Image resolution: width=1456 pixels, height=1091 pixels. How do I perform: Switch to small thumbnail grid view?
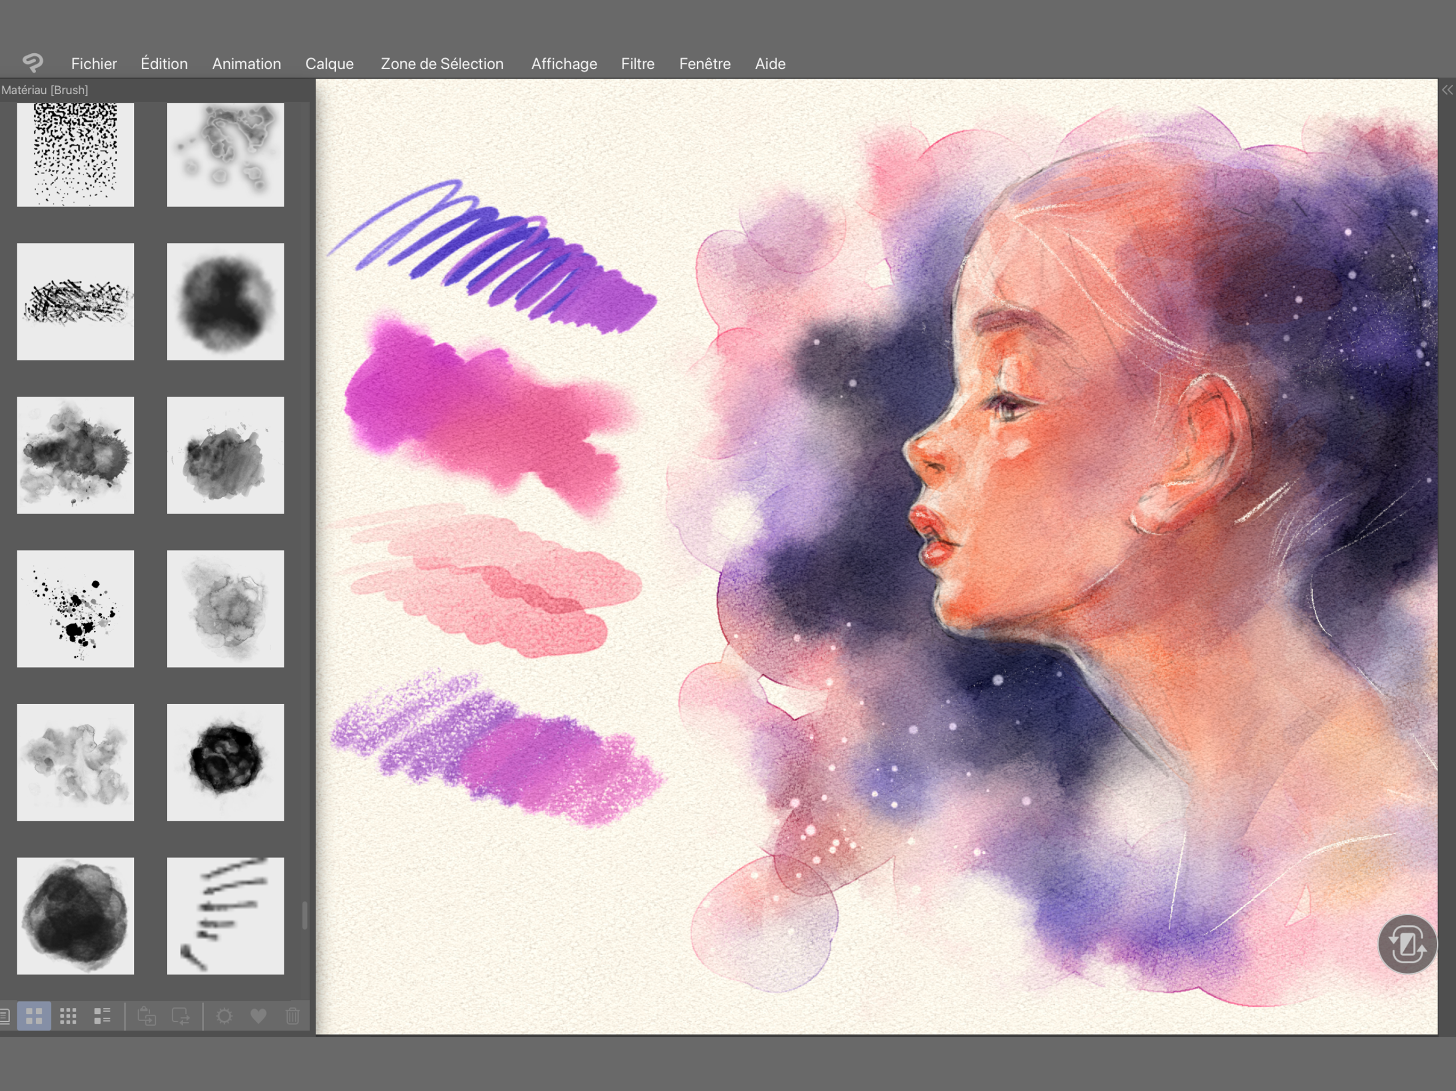(x=68, y=1016)
